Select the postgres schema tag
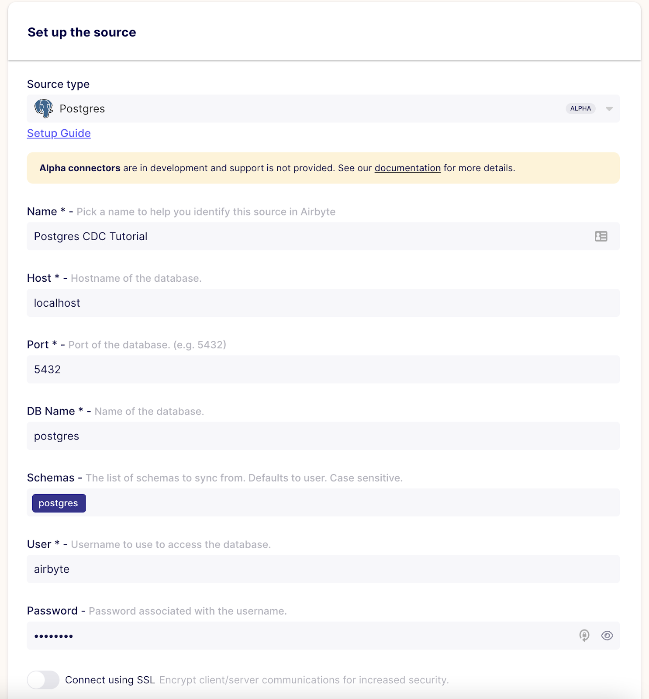The height and width of the screenshot is (699, 649). point(59,503)
